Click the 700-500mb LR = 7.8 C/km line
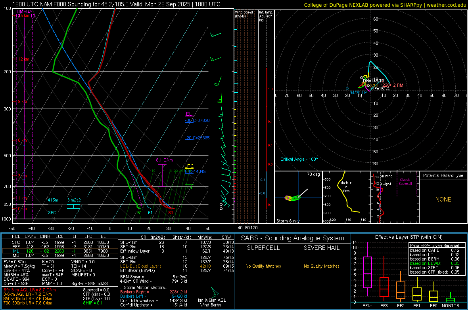Image resolution: width=468 pixels, height=310 pixels. [28, 303]
